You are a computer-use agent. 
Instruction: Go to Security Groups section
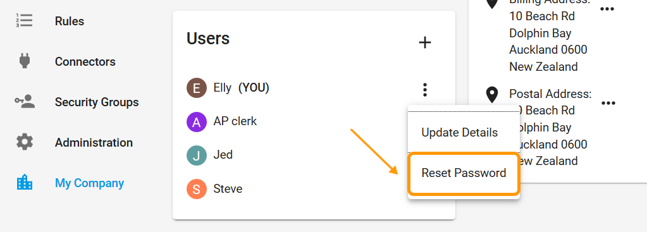coord(97,102)
